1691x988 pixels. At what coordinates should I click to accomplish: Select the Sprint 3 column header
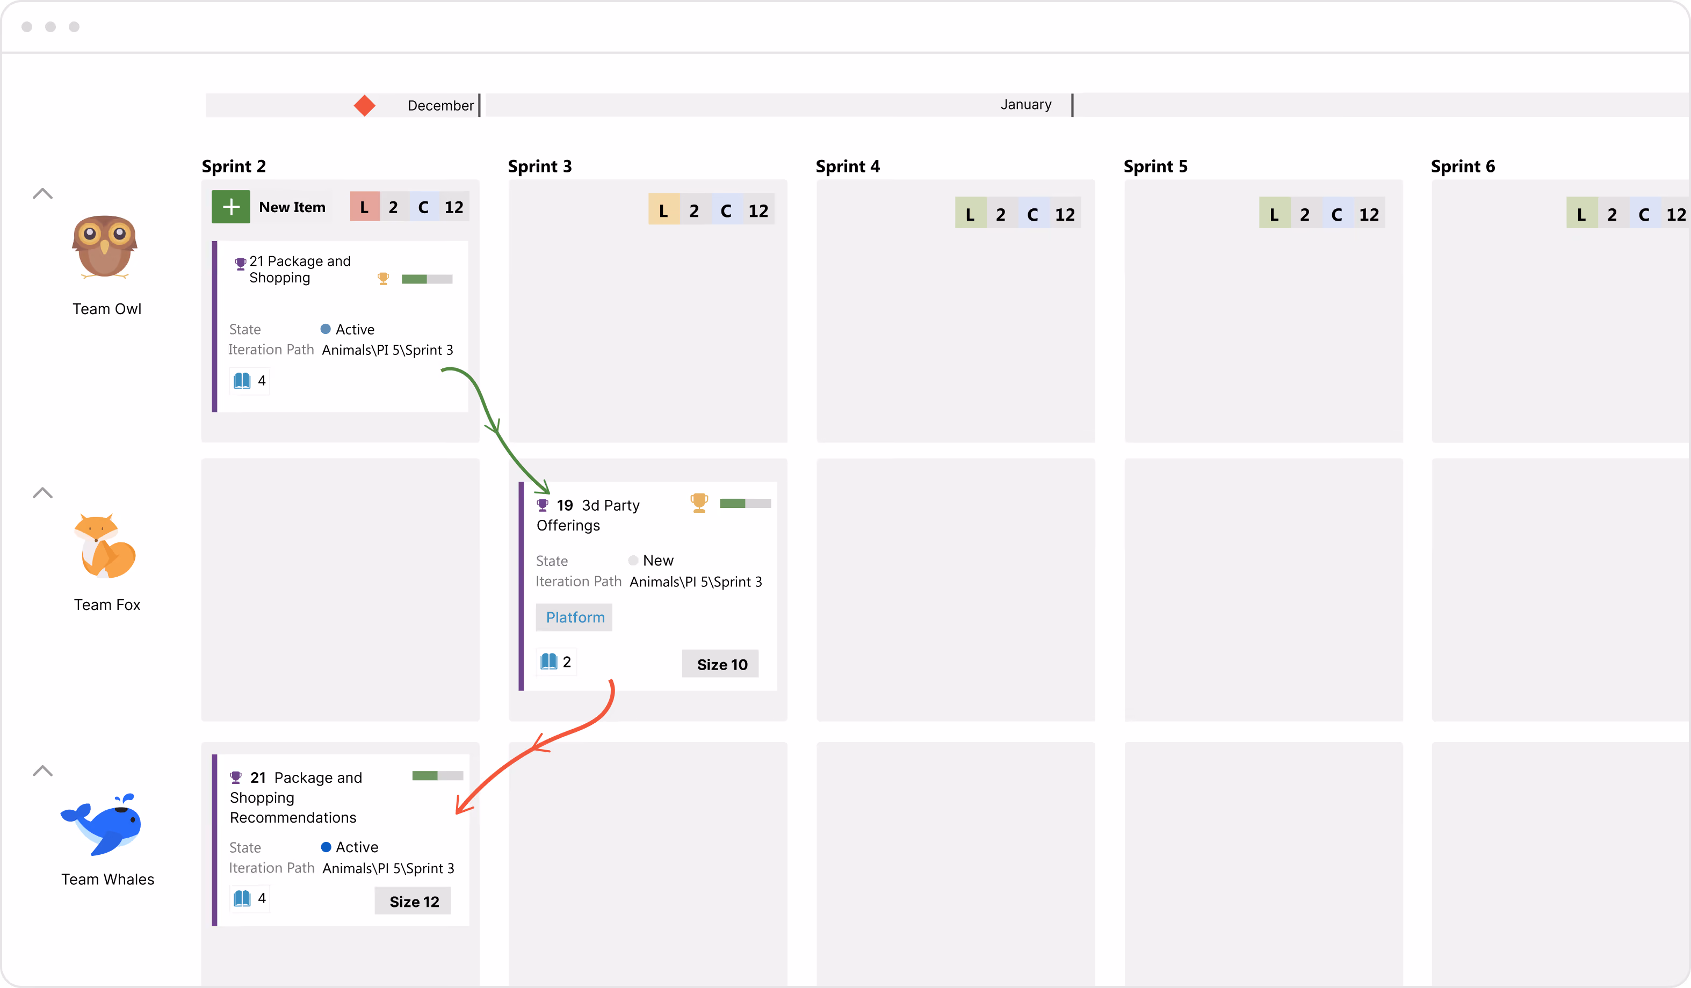539,166
